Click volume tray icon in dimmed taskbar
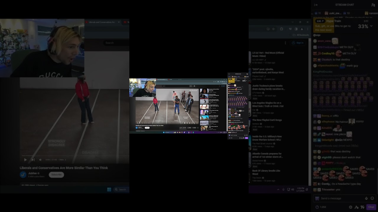 293,189
